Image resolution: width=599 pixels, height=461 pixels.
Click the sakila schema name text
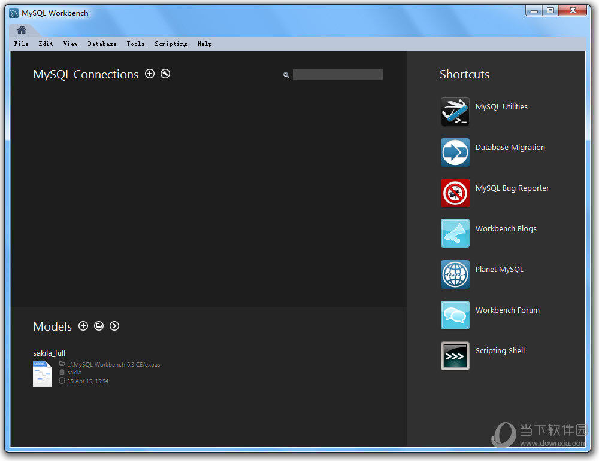(74, 373)
